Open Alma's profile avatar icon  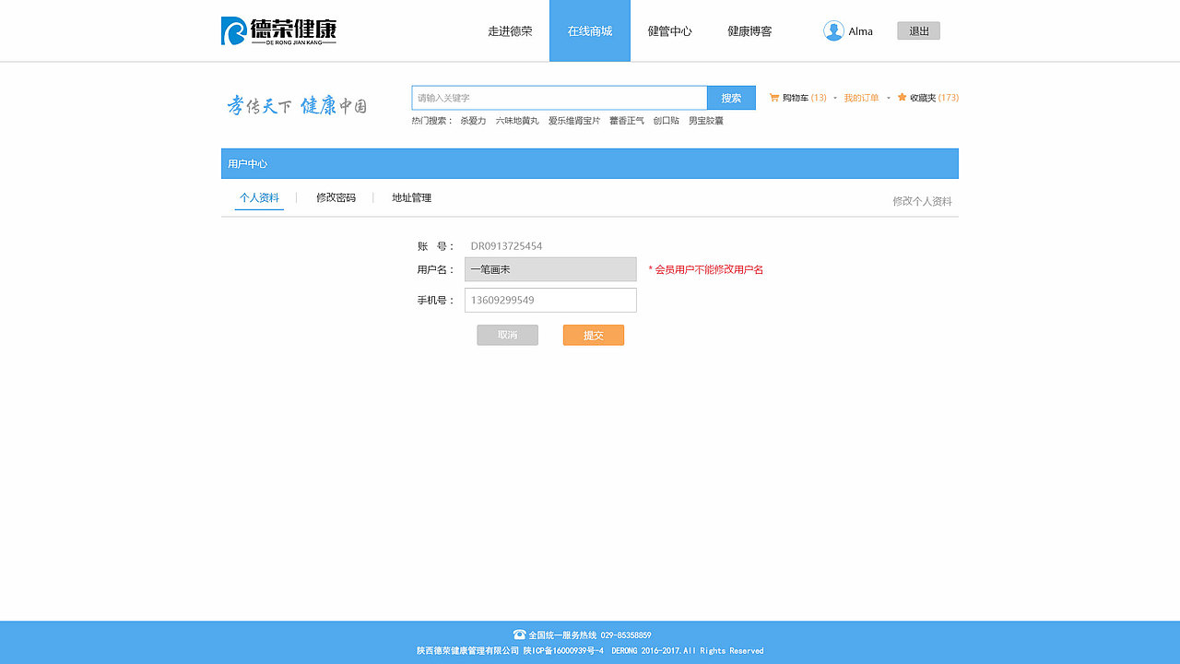pyautogui.click(x=832, y=30)
